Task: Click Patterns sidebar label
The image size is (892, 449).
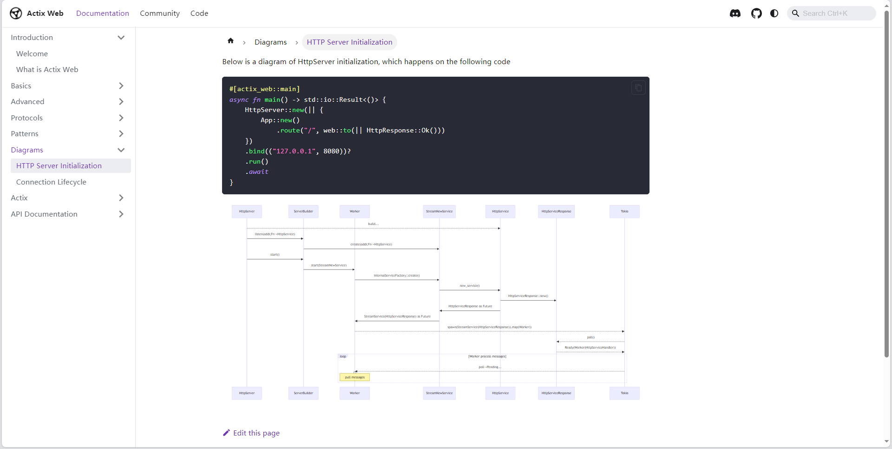Action: [x=25, y=134]
